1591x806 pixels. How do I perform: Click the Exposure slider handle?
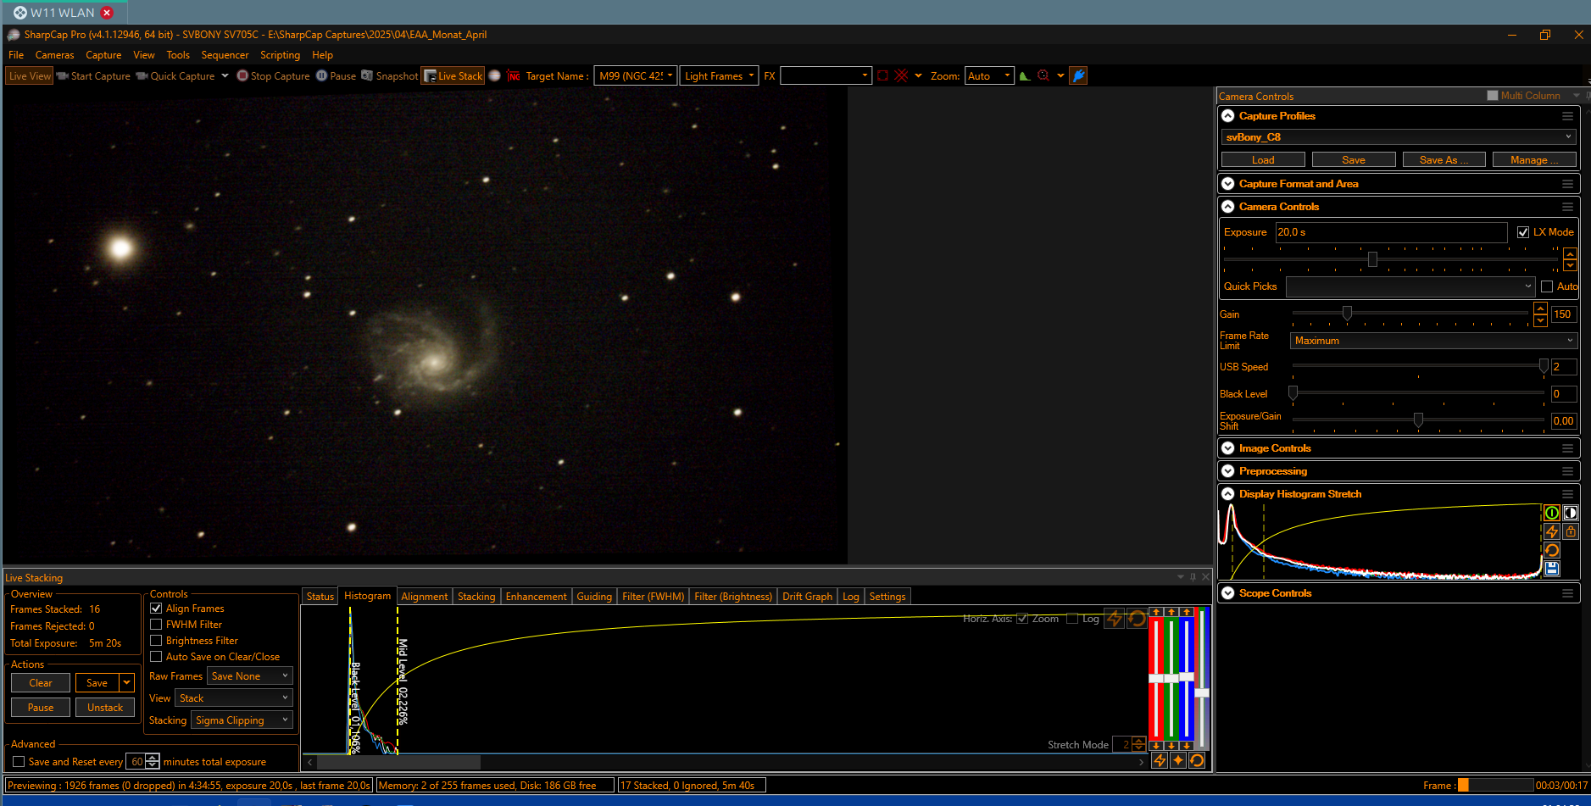[x=1372, y=259]
